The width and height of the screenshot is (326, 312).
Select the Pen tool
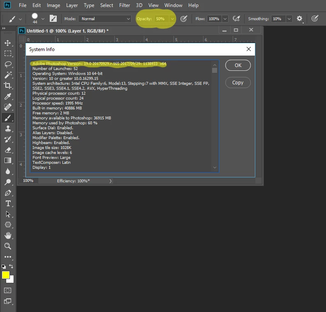(x=8, y=193)
